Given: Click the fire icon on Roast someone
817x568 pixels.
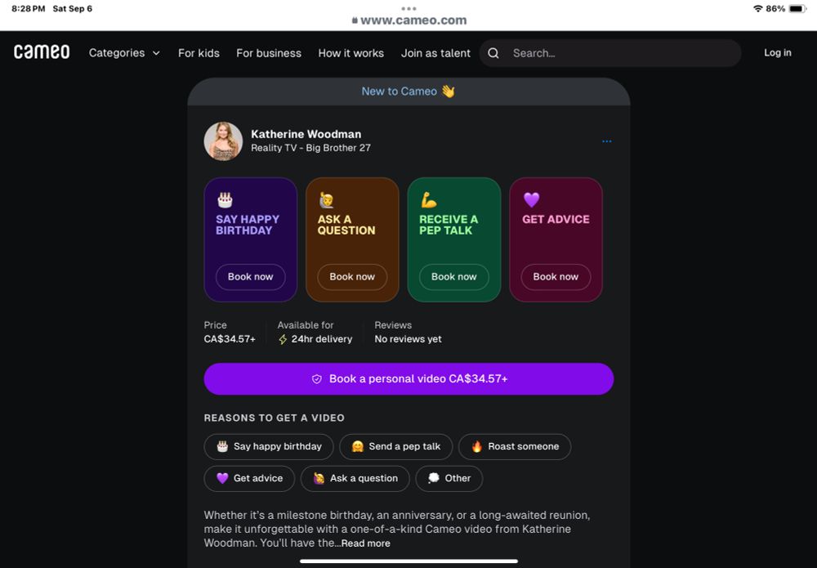Looking at the screenshot, I should (x=477, y=446).
